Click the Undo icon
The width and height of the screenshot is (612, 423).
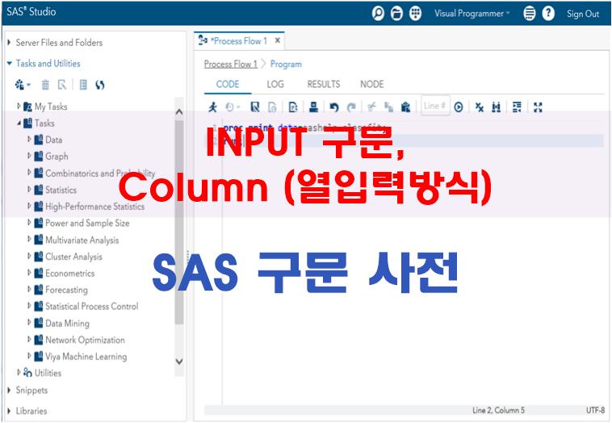coord(333,107)
